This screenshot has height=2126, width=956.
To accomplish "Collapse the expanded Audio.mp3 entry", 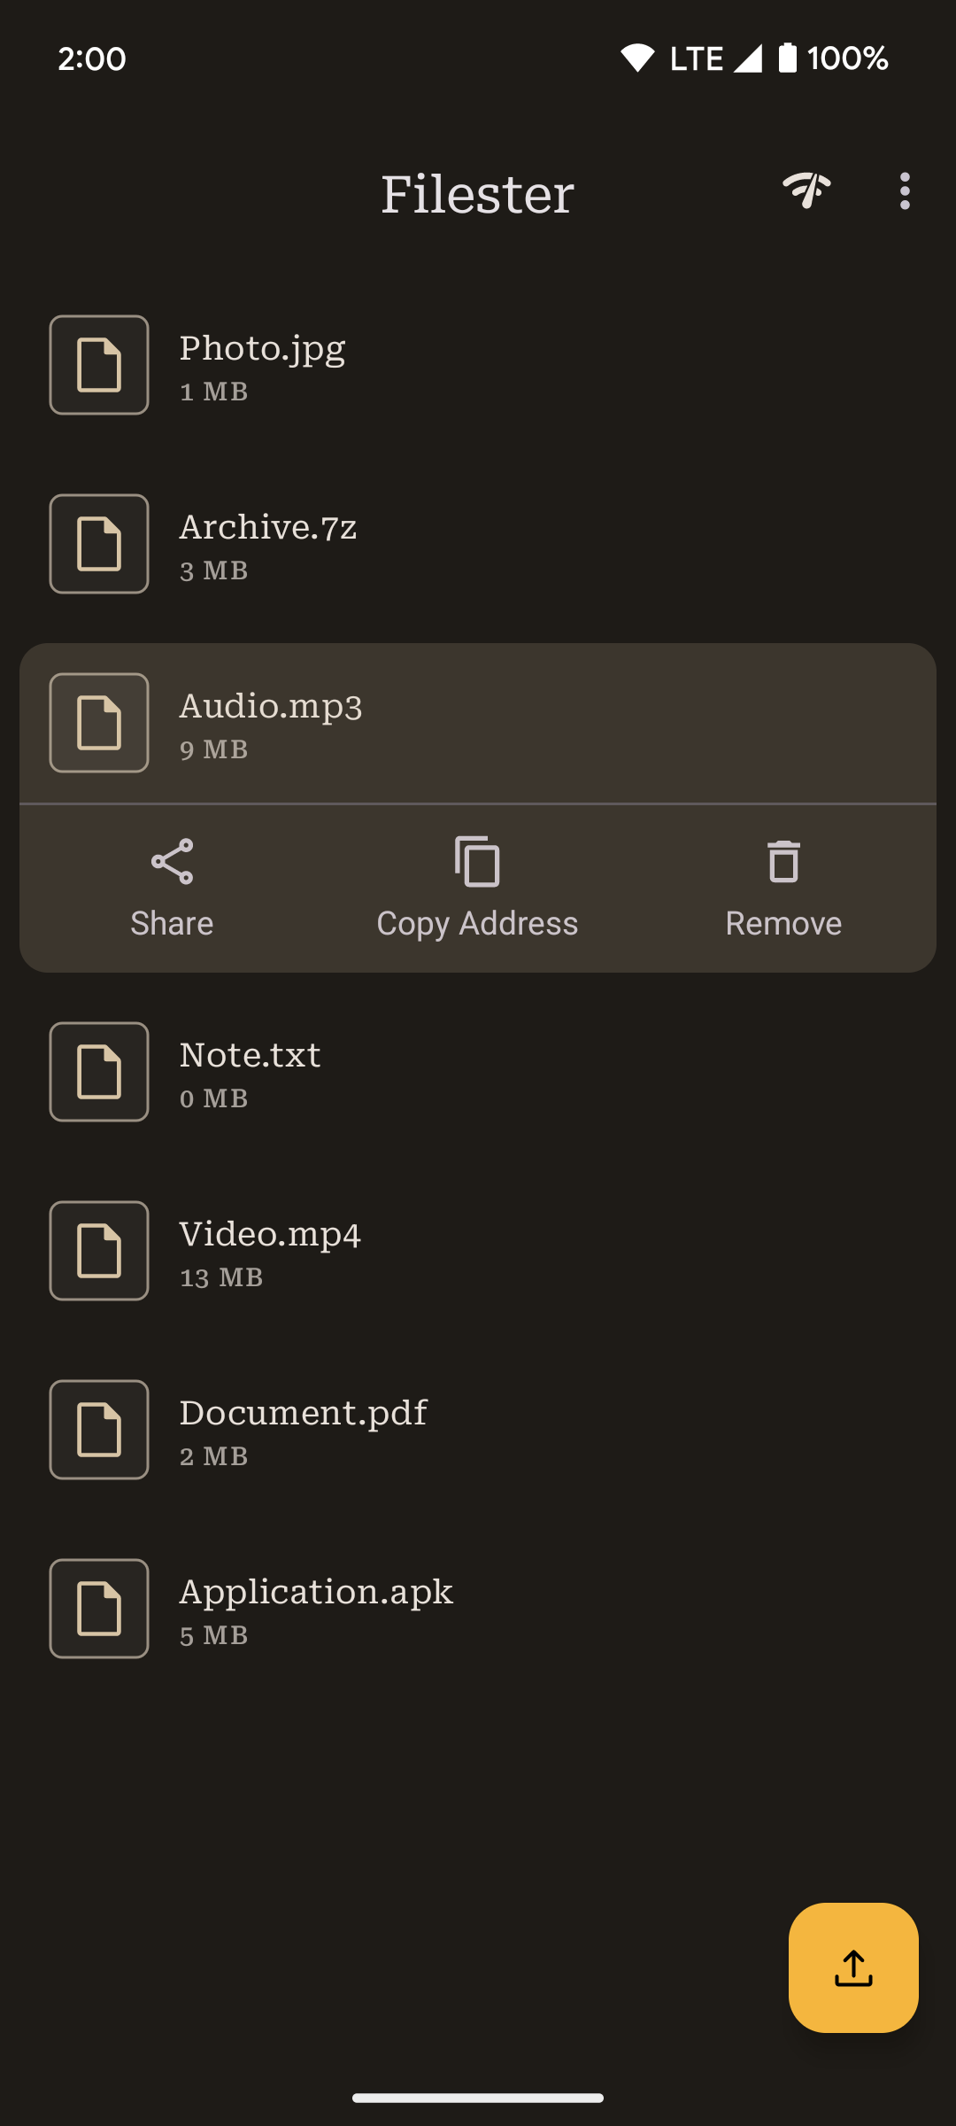I will (x=531, y=723).
